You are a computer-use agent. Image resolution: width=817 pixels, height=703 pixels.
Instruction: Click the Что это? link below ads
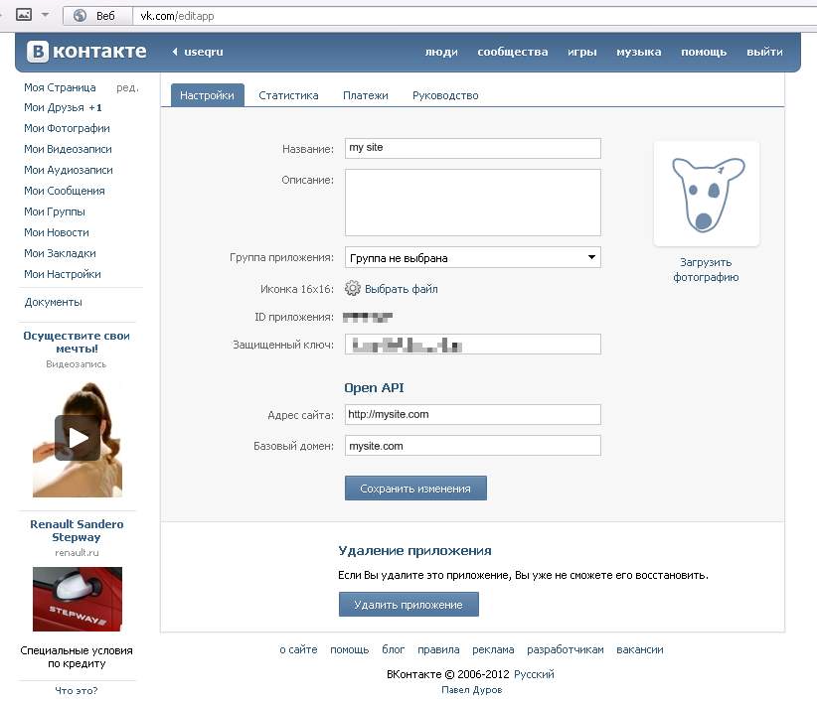[77, 690]
